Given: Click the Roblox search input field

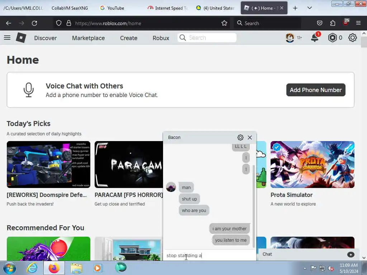Looking at the screenshot, I should [207, 38].
